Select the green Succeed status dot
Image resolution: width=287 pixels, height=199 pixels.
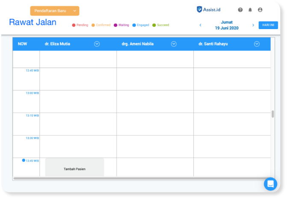(154, 25)
